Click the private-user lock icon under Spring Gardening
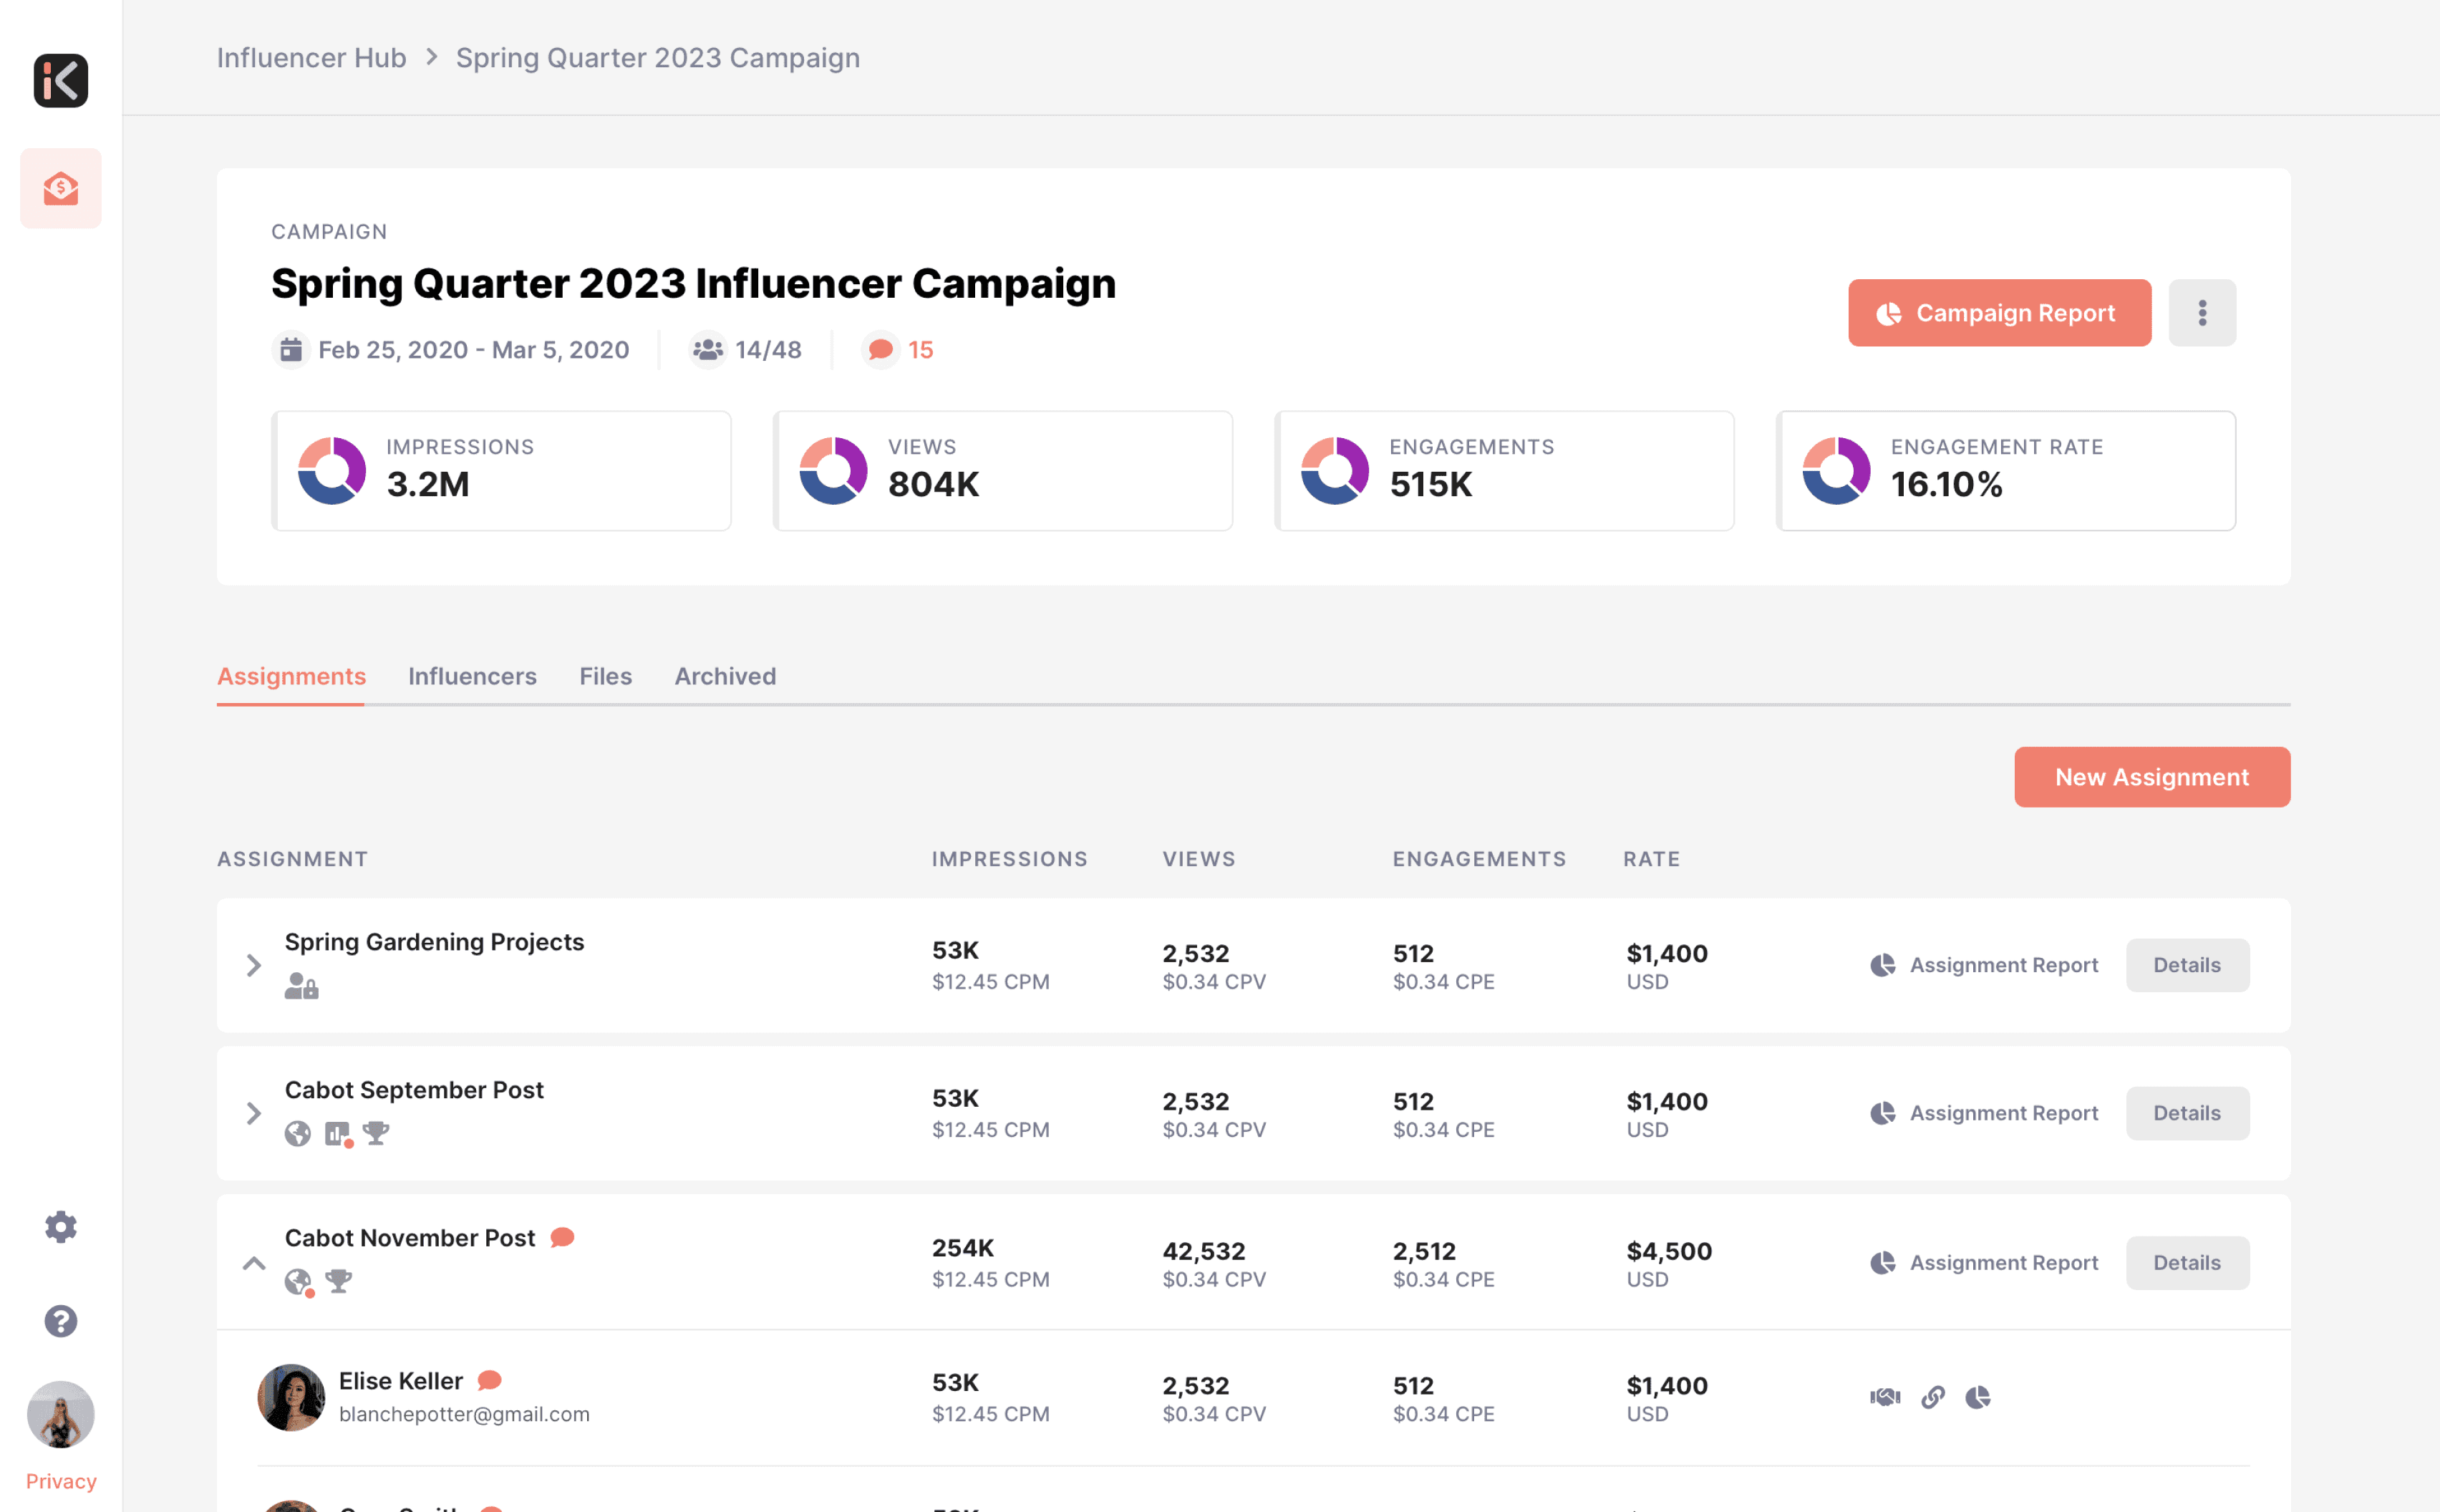This screenshot has height=1512, width=2440. coord(301,987)
